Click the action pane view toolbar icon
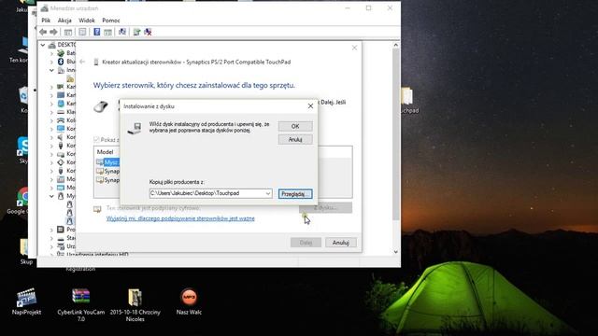This screenshot has height=336, width=598. coord(108,32)
